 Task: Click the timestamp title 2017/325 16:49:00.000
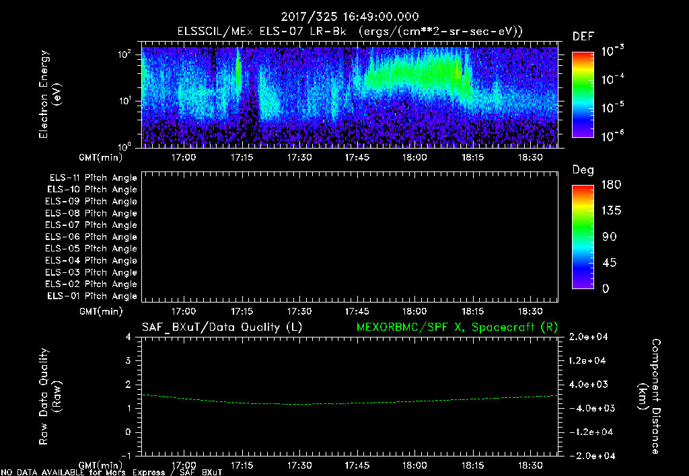(350, 17)
